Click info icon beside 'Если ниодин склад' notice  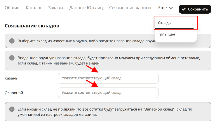(12, 109)
